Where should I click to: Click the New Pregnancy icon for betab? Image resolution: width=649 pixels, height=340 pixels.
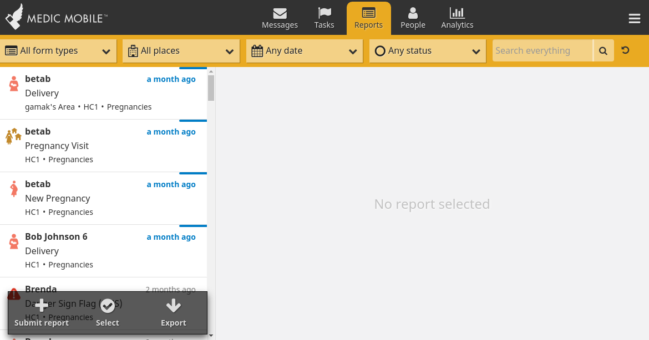14,189
